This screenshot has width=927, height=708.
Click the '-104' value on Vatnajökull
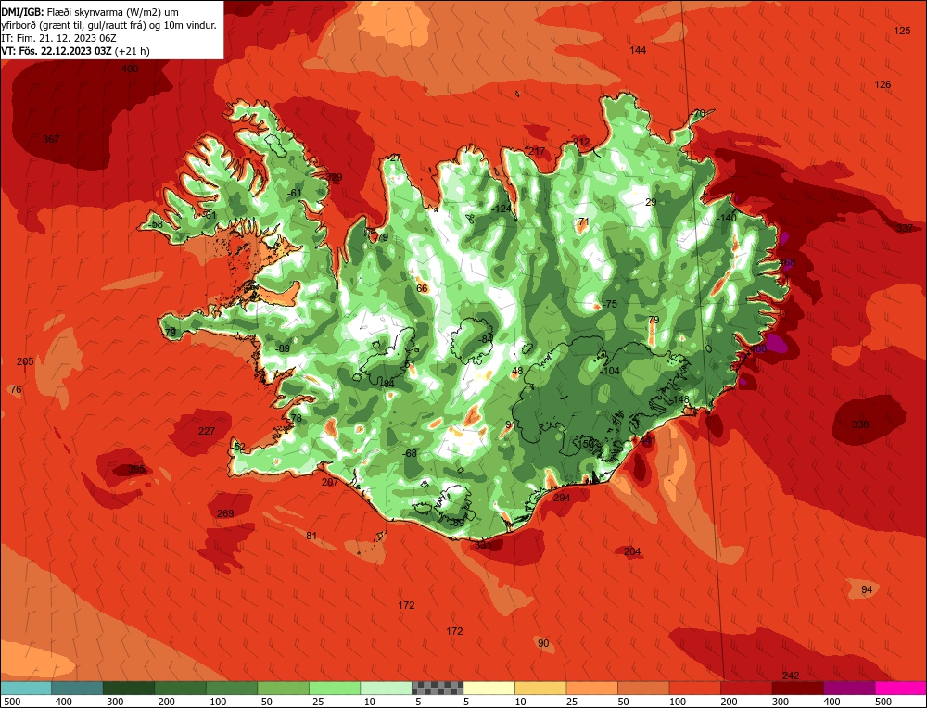tap(610, 371)
